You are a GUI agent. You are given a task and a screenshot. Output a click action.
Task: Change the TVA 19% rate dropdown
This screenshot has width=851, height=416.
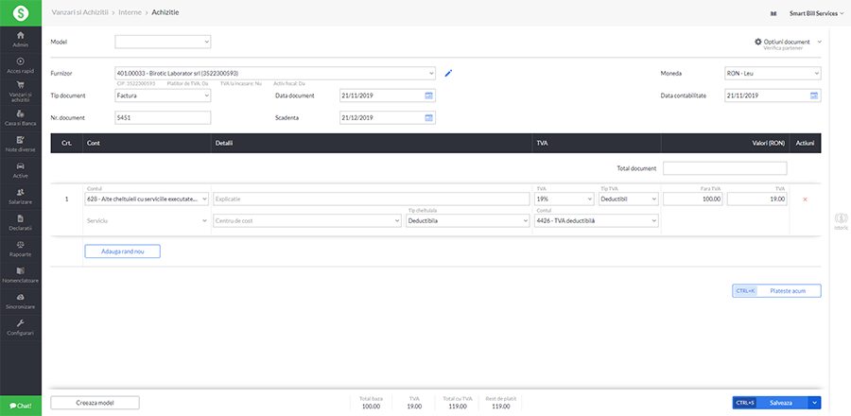coord(564,199)
